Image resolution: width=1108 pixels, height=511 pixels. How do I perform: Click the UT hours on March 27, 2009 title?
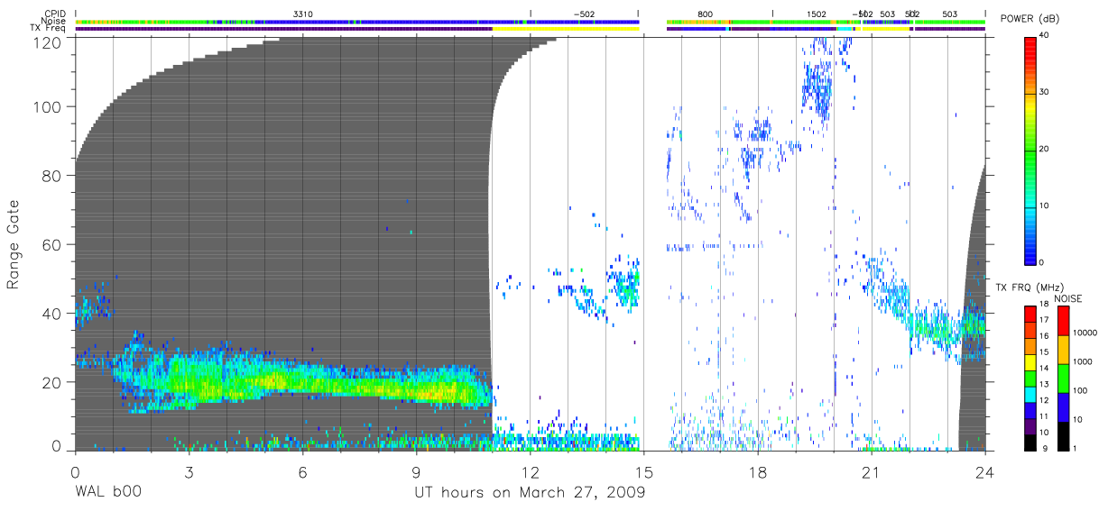click(x=530, y=494)
